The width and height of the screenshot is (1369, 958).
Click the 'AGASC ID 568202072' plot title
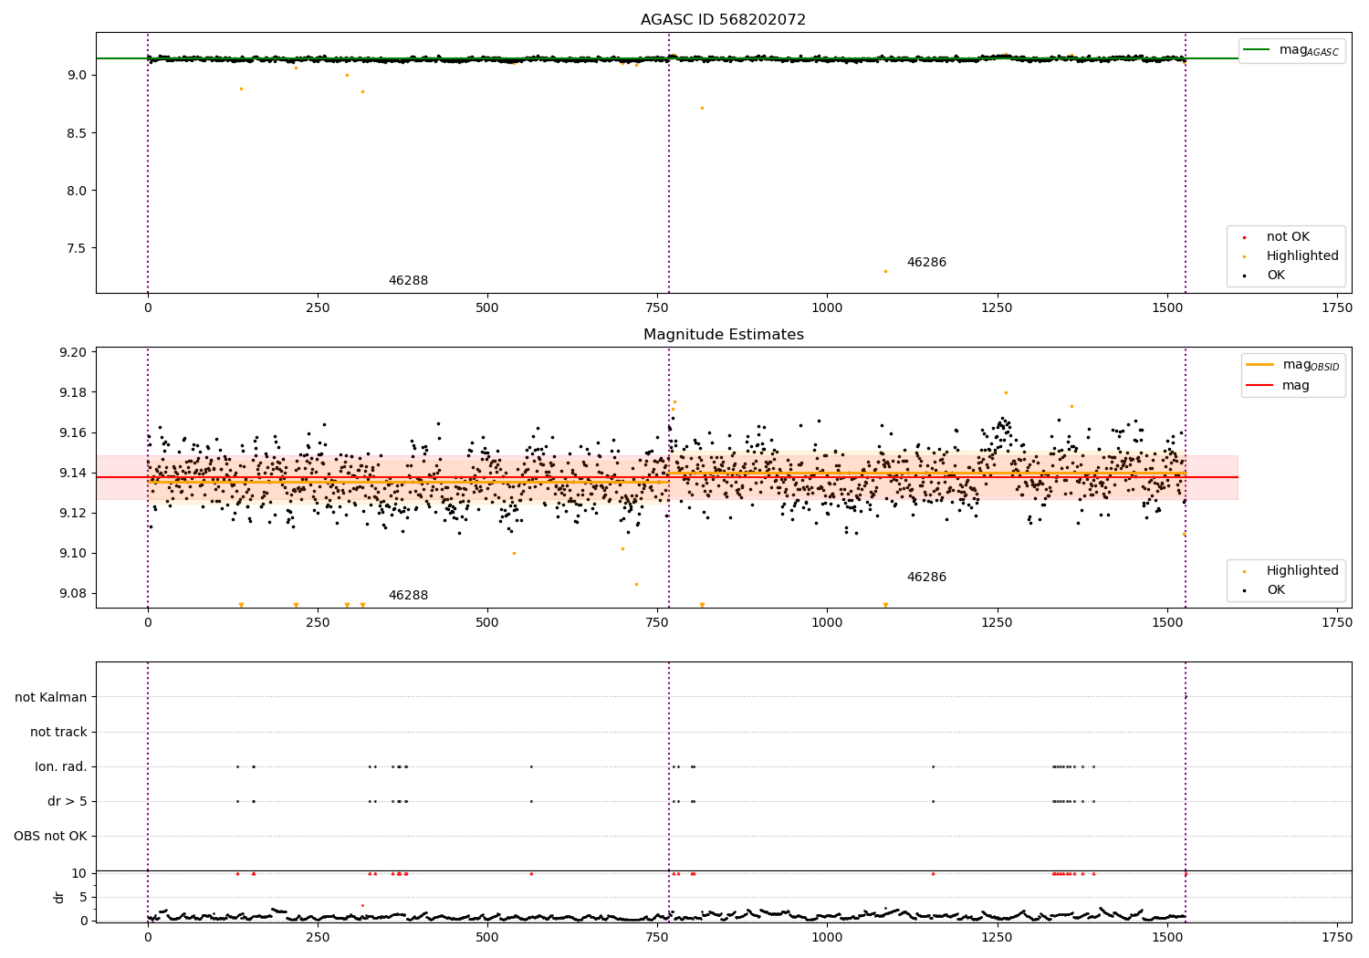coord(723,19)
